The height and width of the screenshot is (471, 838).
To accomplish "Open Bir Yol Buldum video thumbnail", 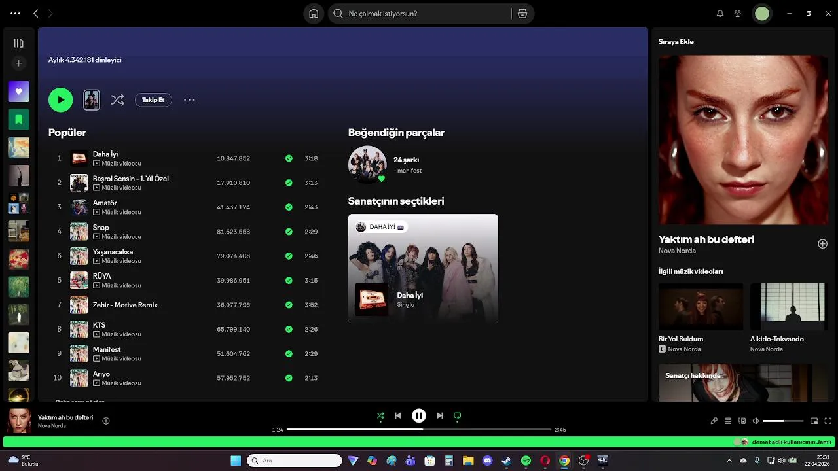I will point(701,306).
